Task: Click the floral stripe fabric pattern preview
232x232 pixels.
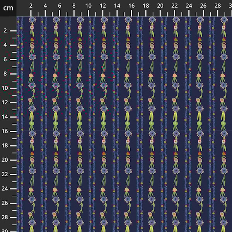Action: [124, 124]
